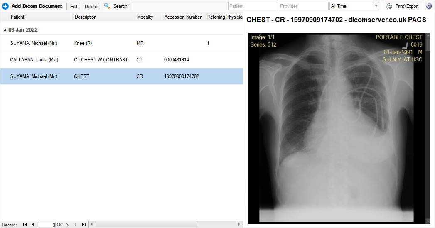This screenshot has height=228, width=435.
Task: Sort by the Accession Number column header
Action: [183, 17]
